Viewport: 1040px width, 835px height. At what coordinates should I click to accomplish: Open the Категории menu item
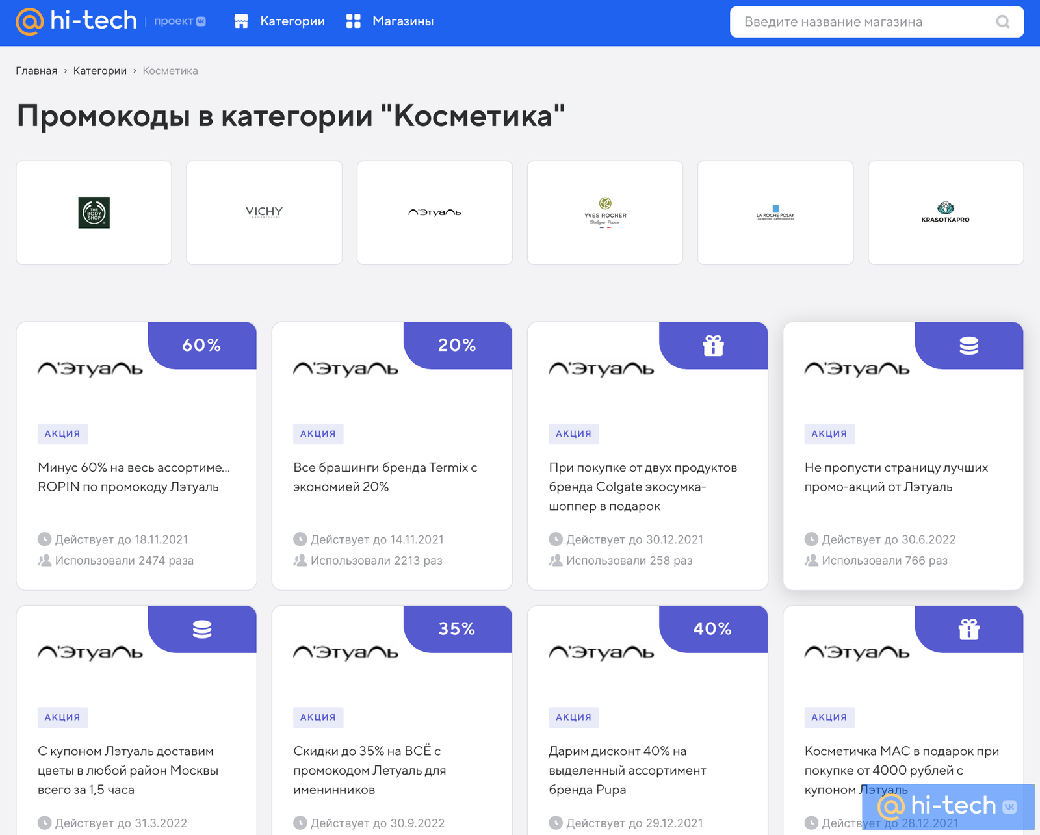[292, 21]
